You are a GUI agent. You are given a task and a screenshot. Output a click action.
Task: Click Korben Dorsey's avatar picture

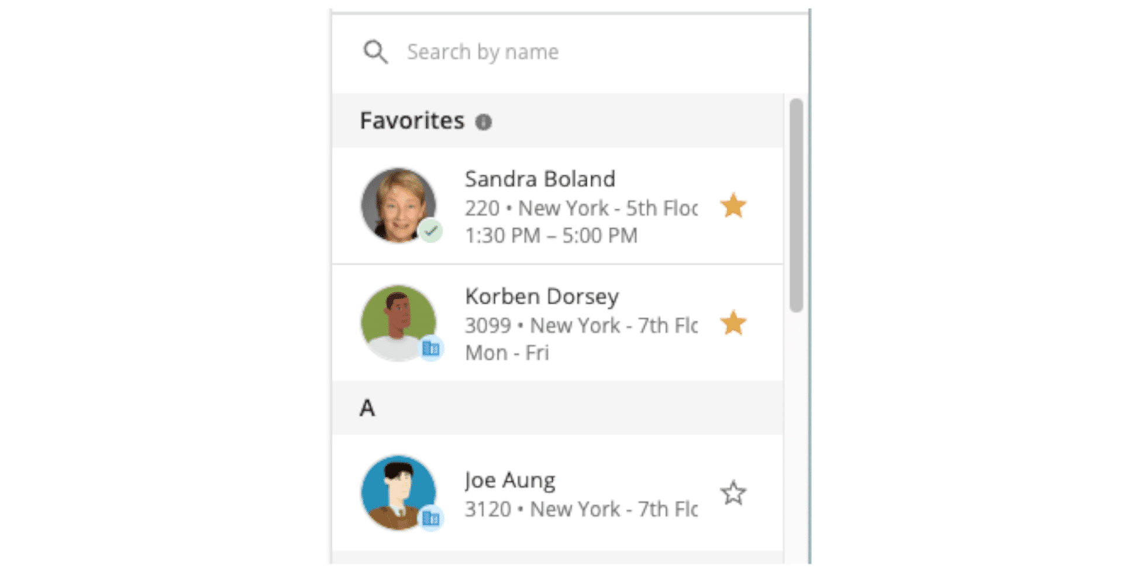[x=398, y=322]
